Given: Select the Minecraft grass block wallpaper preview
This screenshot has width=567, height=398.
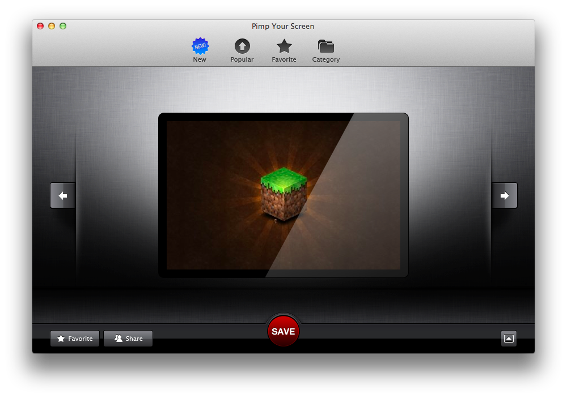Looking at the screenshot, I should [x=283, y=195].
